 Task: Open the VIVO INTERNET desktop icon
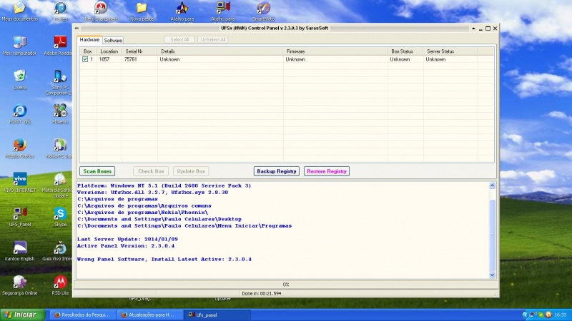tap(20, 183)
